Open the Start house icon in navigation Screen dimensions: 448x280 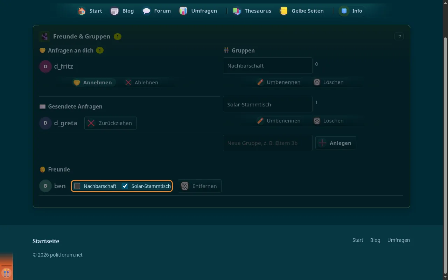[x=82, y=11]
